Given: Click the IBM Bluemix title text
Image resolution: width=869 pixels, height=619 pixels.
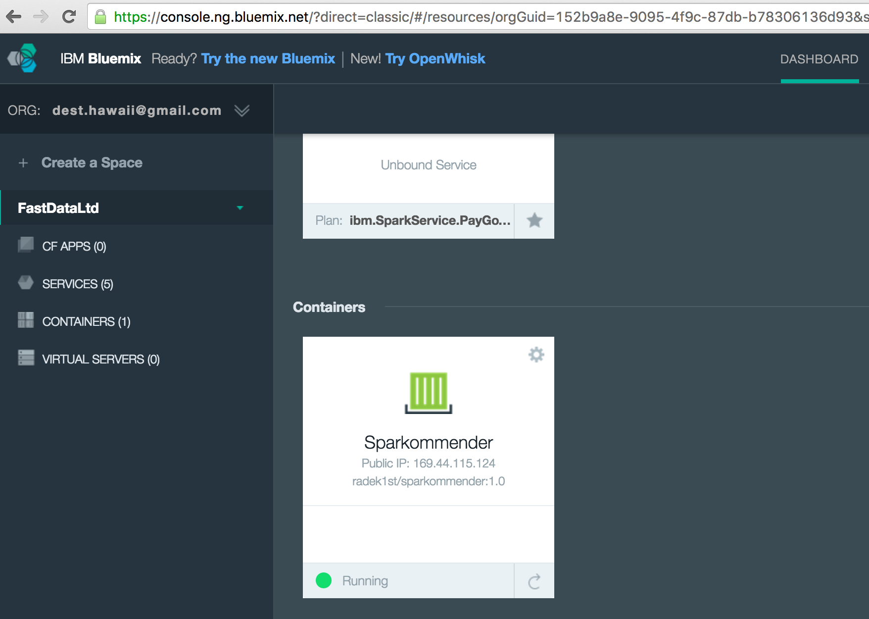Looking at the screenshot, I should pyautogui.click(x=101, y=59).
